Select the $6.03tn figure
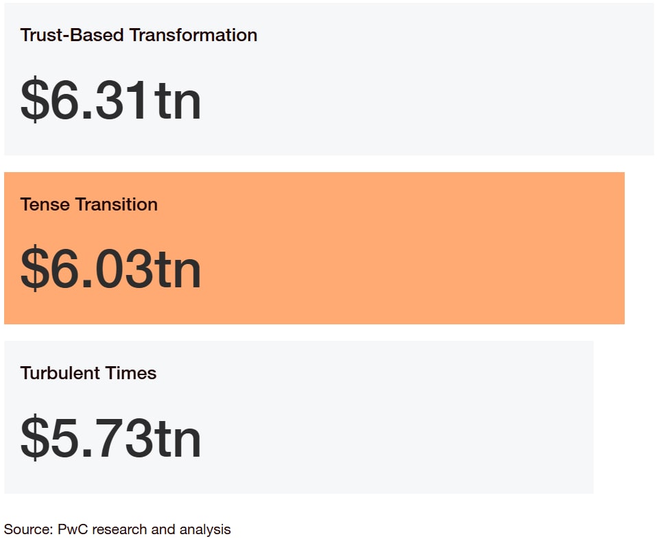This screenshot has width=659, height=552. coord(111,268)
